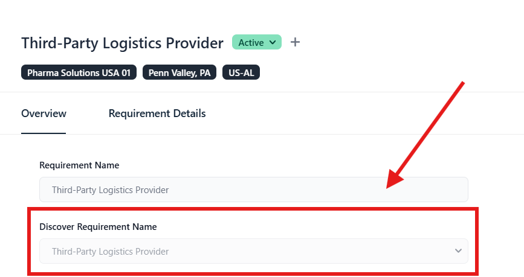Click the text inside Requirement Name field
The height and width of the screenshot is (277, 524).
tap(110, 189)
